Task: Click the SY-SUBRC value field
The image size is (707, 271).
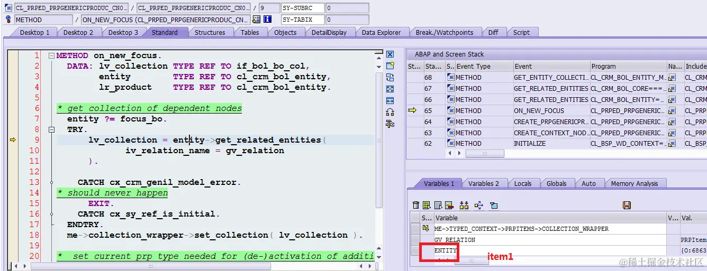Action: coord(347,8)
